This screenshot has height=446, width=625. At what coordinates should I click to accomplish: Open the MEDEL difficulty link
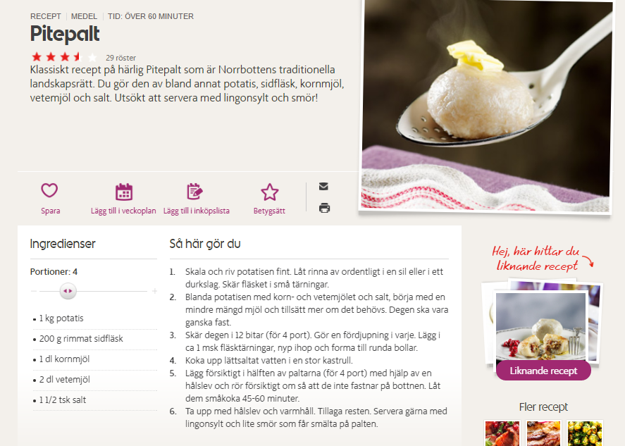coord(84,16)
